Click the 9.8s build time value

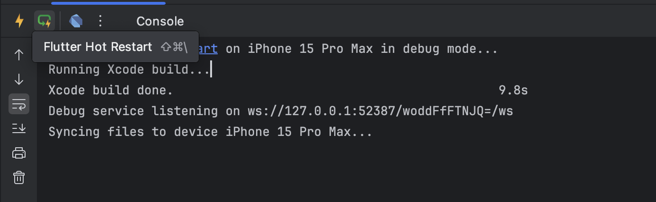(x=513, y=90)
